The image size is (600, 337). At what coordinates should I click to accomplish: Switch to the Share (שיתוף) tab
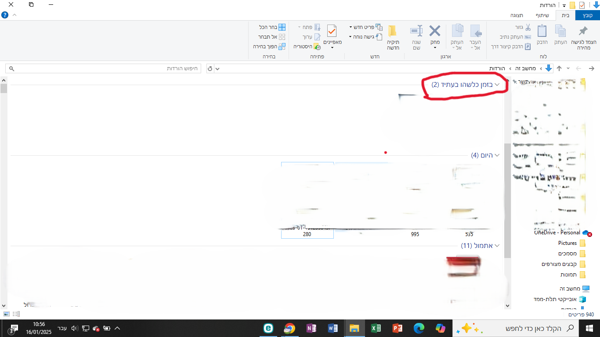tap(542, 15)
